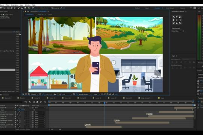203x135 pixels.
Task: Select the Eraser tool
Action: (x=25, y=8)
